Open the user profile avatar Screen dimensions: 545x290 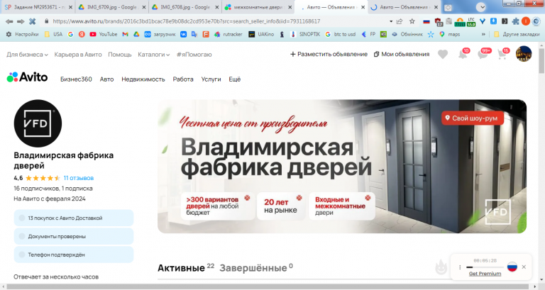point(524,54)
